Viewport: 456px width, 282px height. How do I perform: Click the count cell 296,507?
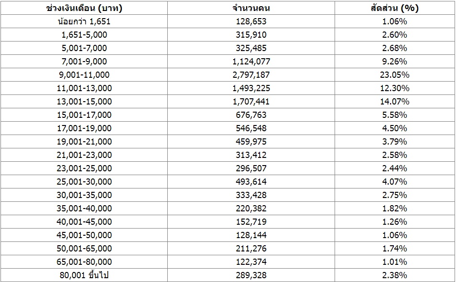tap(251, 168)
